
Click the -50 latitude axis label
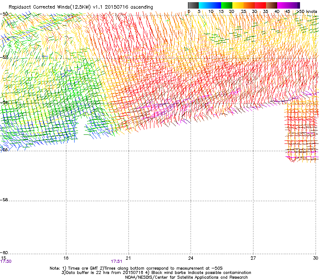pos(4,14)
